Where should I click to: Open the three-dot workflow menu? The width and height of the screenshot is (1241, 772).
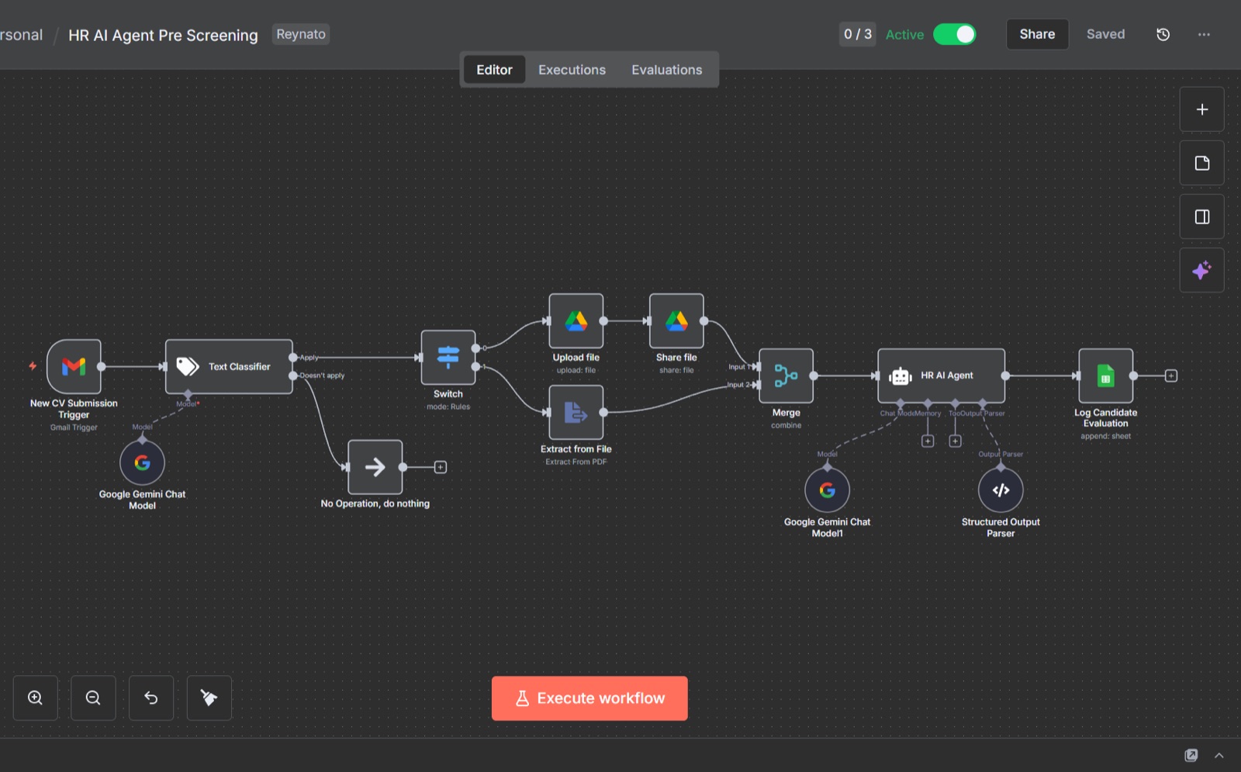[x=1204, y=34]
